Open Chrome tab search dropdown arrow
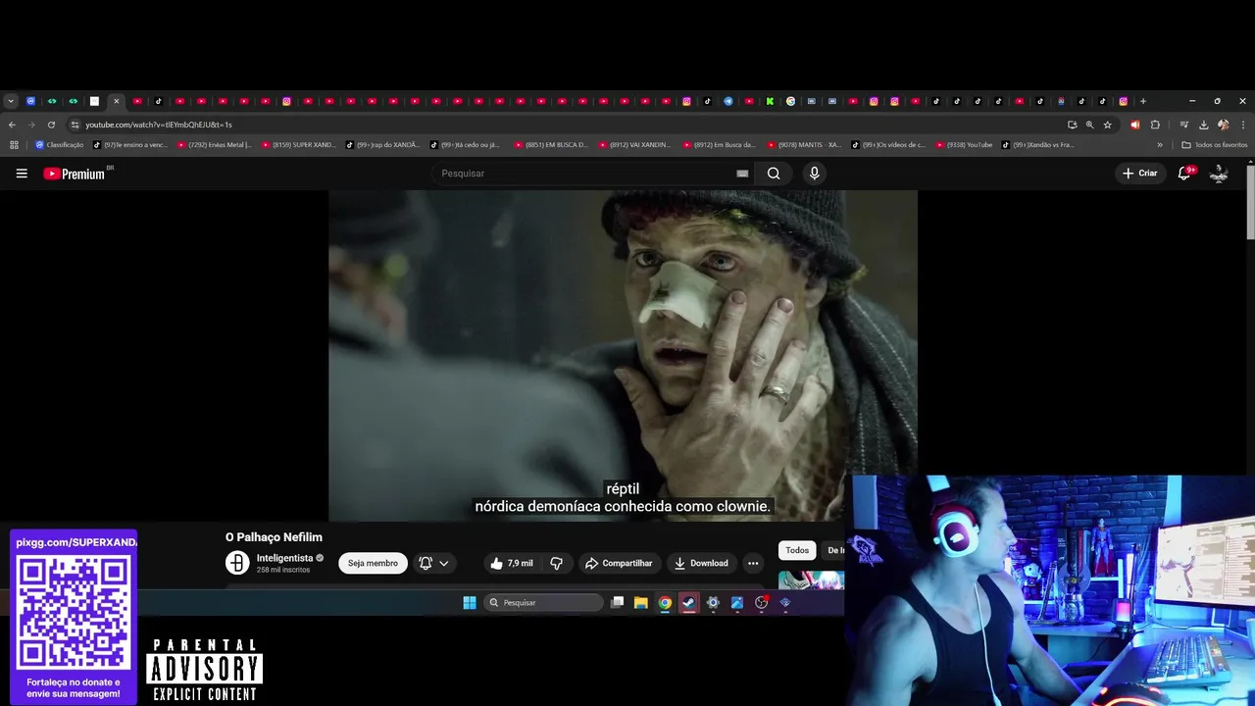 click(11, 101)
